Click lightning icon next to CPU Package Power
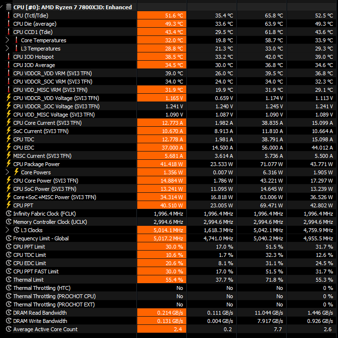This screenshot has width=338, height=338. pyautogui.click(x=8, y=164)
